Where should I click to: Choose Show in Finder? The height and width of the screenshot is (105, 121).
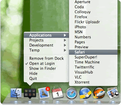46,68
